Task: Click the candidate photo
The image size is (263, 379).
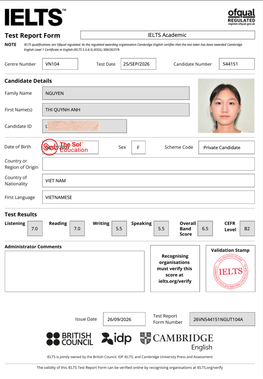Action: coord(226,106)
